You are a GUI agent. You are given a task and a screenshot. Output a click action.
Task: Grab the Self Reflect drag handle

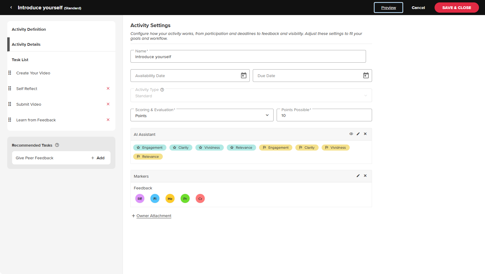click(10, 89)
